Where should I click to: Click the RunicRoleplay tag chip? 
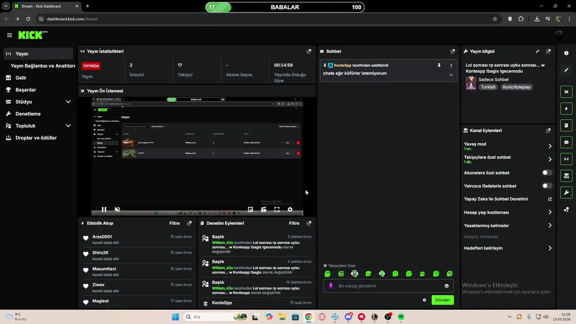pos(517,87)
